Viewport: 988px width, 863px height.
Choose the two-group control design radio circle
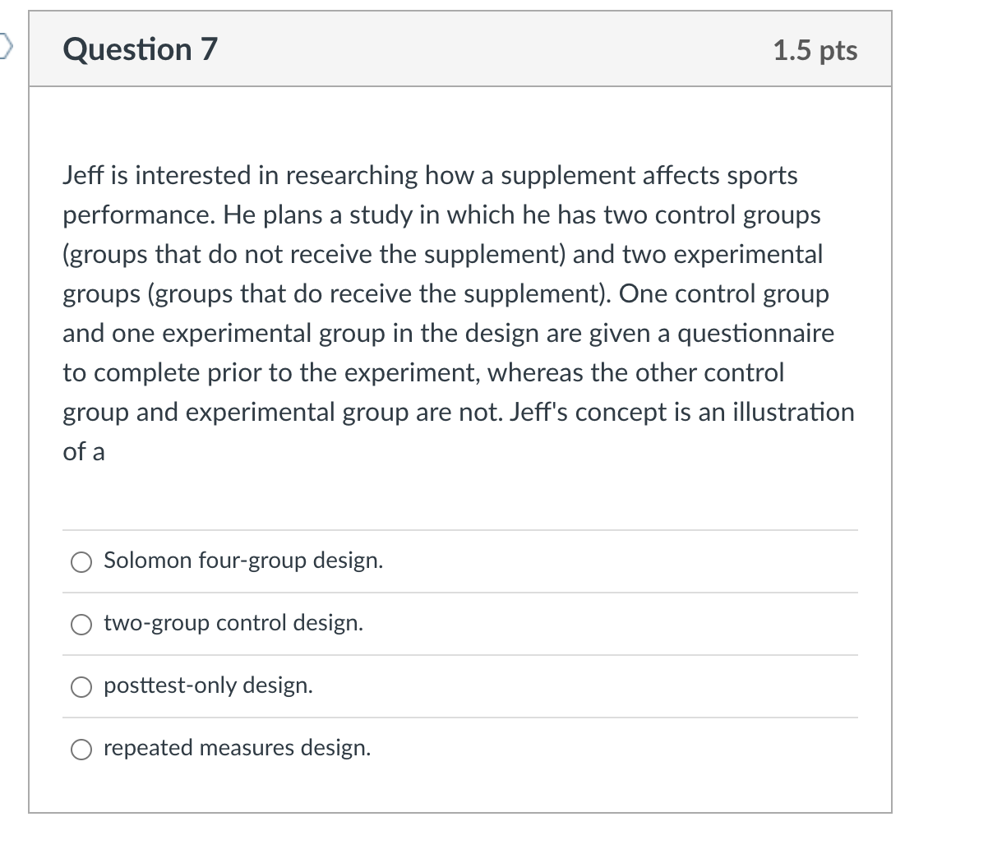81,625
